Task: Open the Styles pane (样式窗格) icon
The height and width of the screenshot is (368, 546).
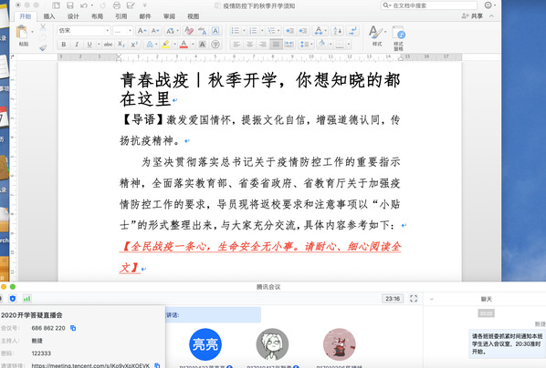Action: point(398,37)
